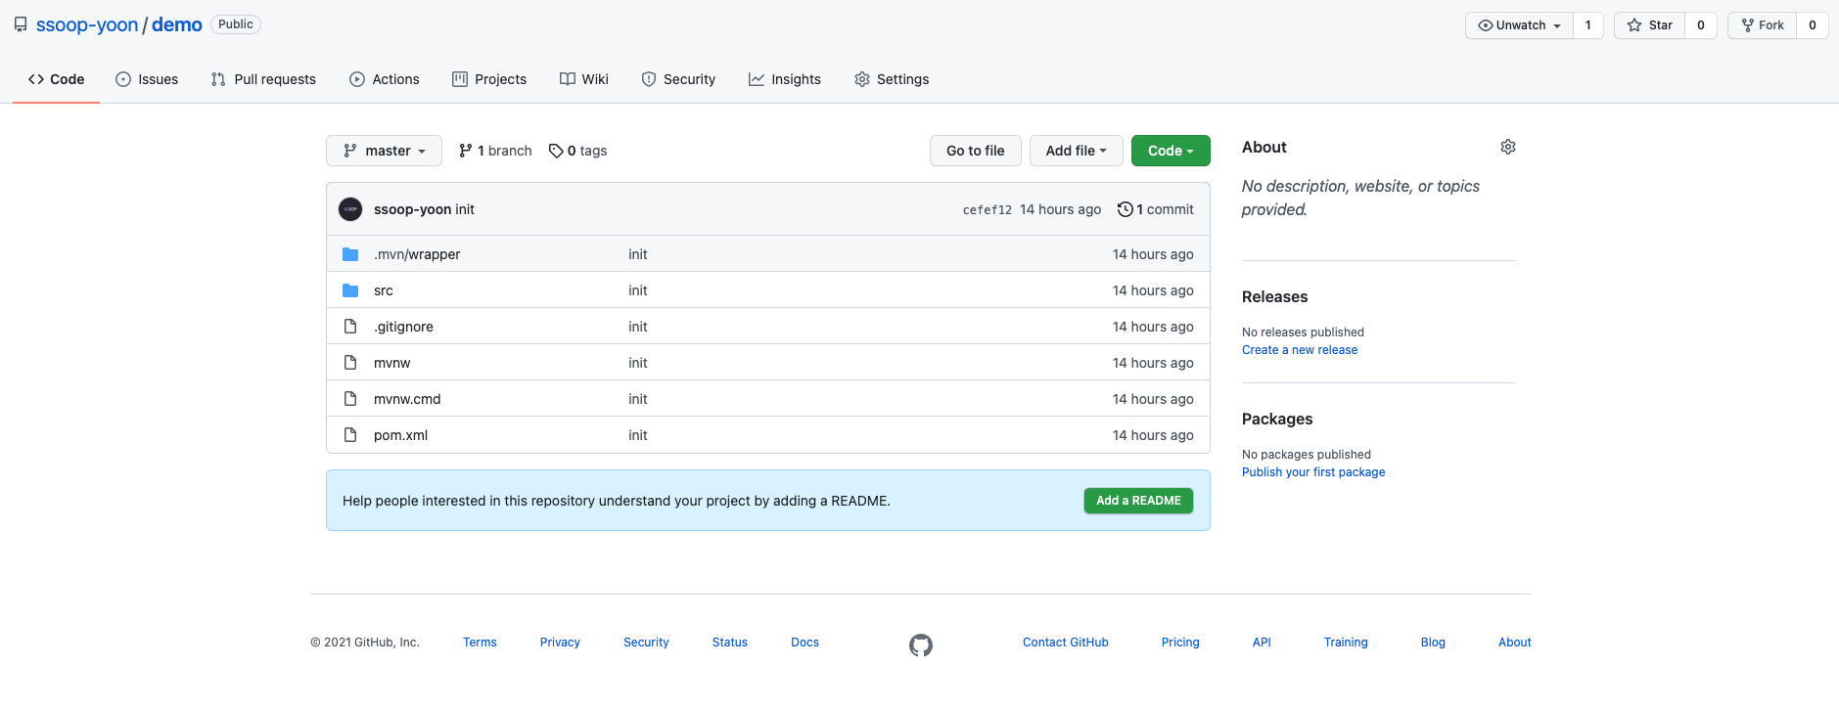Viewport: 1839px width, 709px height.
Task: Click the GitHub logo in footer
Action: coord(921,644)
